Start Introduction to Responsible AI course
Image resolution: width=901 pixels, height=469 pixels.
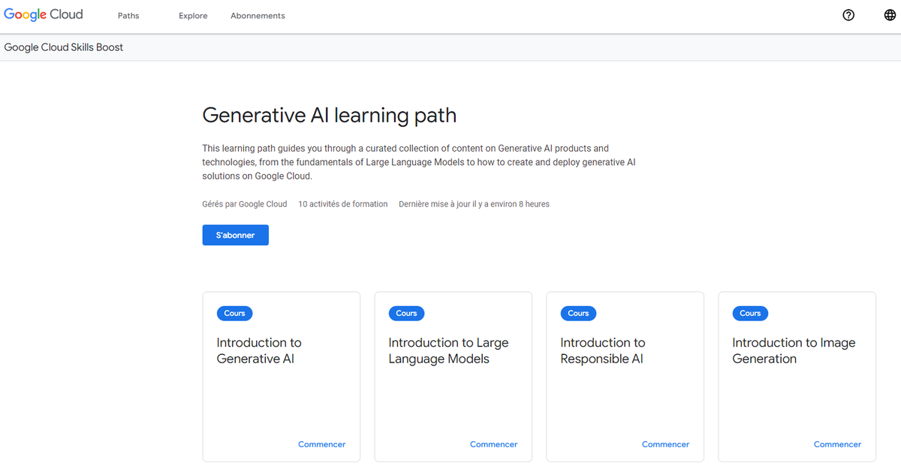(665, 444)
